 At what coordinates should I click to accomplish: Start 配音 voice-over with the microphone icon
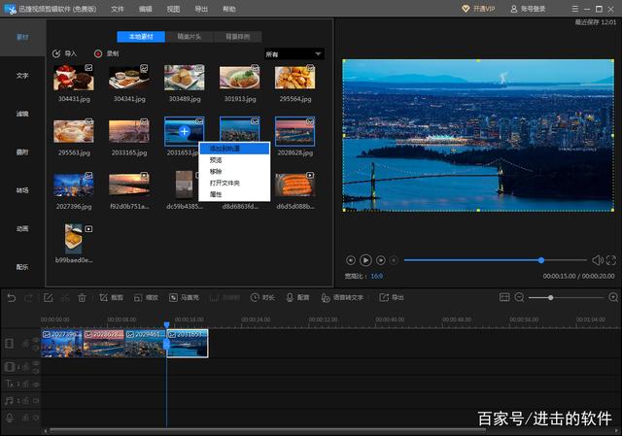tap(297, 298)
